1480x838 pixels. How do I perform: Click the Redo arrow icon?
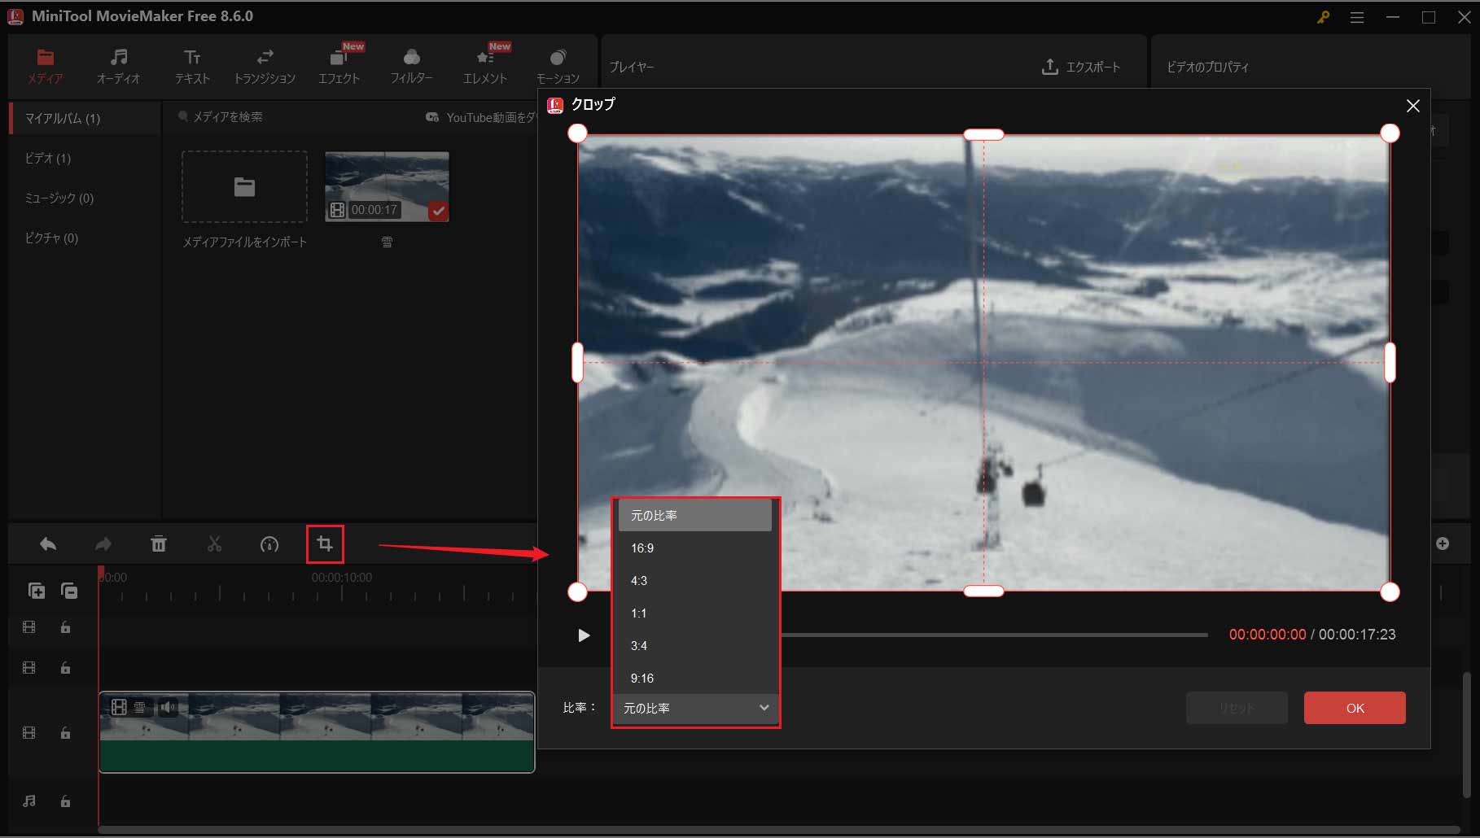pyautogui.click(x=103, y=543)
